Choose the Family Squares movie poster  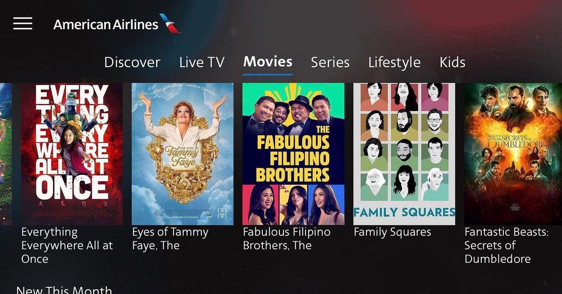[x=404, y=154]
